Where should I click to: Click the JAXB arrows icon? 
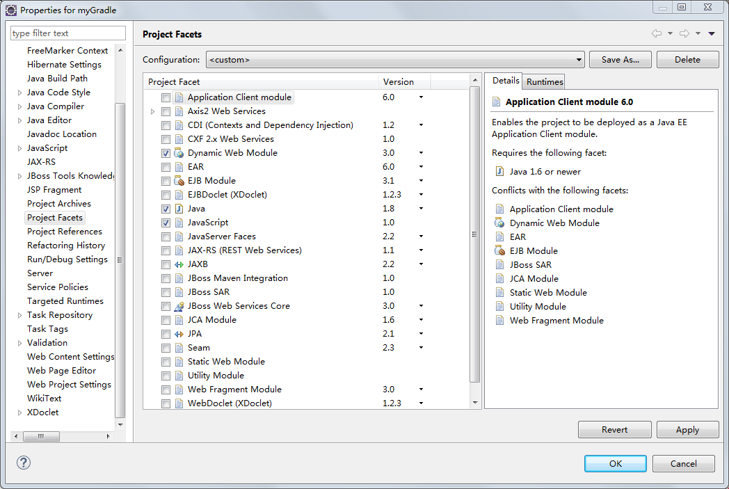point(179,264)
